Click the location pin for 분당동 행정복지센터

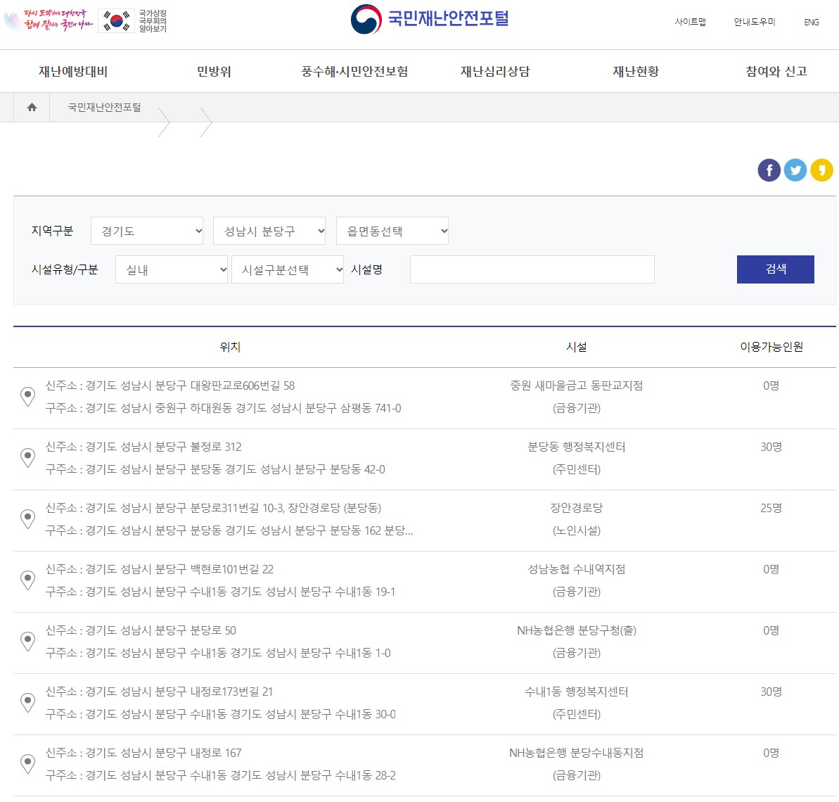[x=27, y=458]
